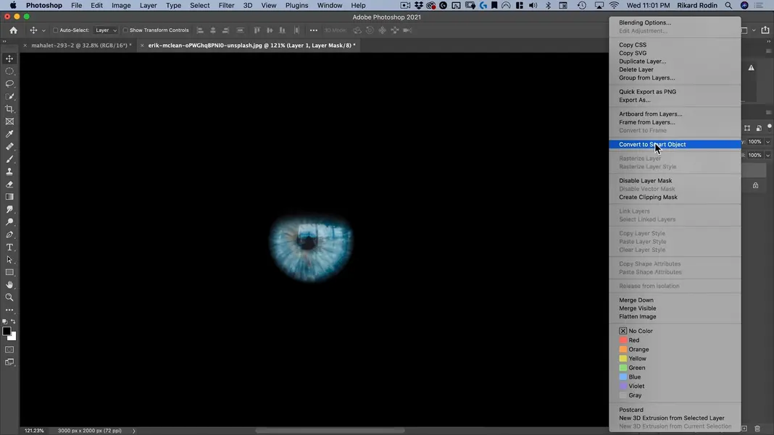Choose Quick Export as PNG

tap(647, 92)
